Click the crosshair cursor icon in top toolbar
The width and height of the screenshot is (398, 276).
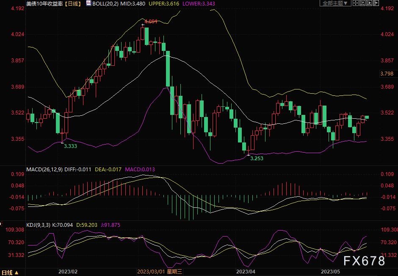coord(356,3)
